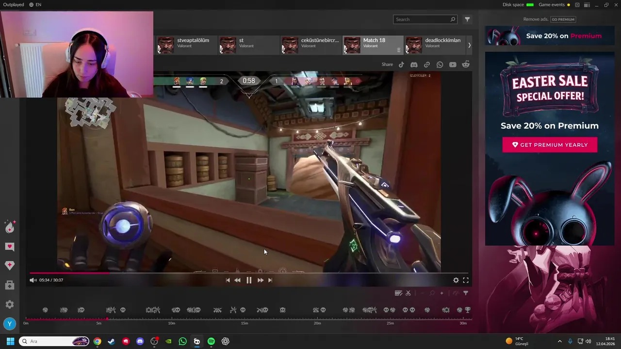Open timeline events filter funnel
The width and height of the screenshot is (621, 349).
pos(466,293)
